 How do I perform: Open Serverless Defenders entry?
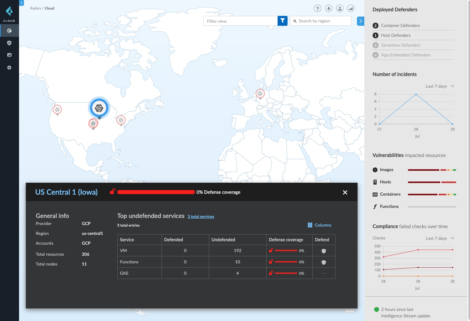point(413,45)
